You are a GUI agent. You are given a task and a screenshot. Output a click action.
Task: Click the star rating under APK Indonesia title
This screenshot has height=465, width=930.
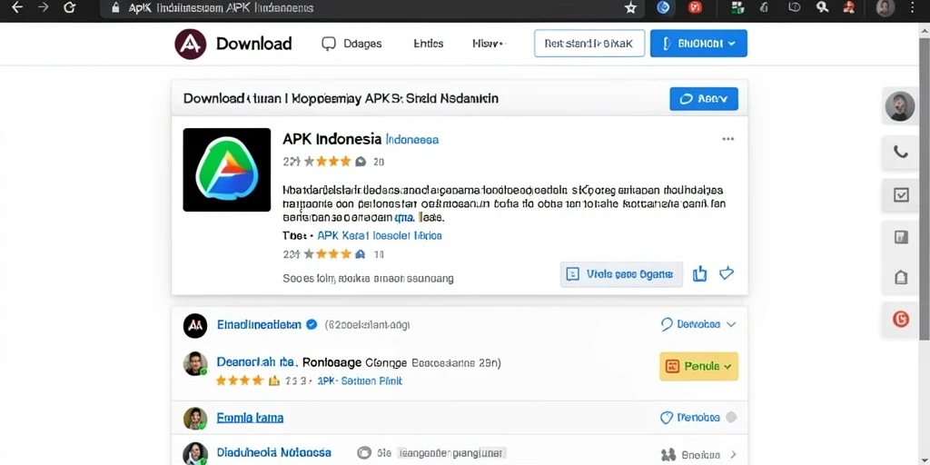pyautogui.click(x=327, y=162)
